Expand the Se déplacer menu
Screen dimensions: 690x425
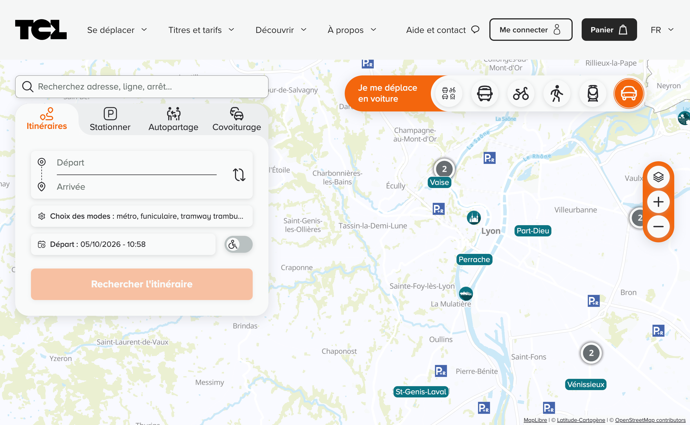[117, 30]
